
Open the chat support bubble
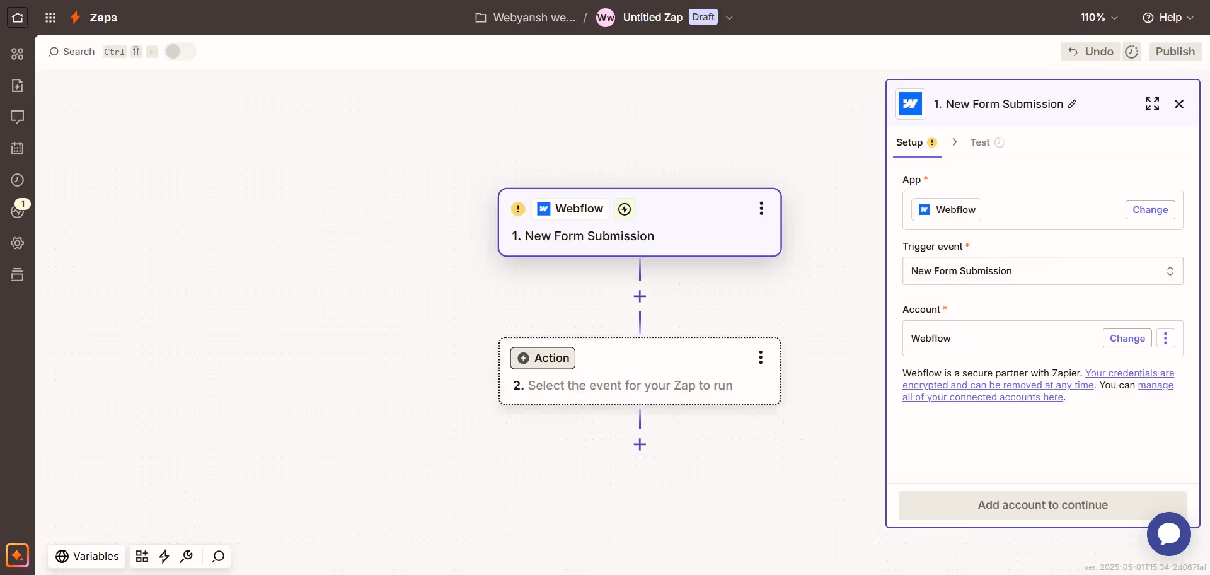click(1169, 534)
